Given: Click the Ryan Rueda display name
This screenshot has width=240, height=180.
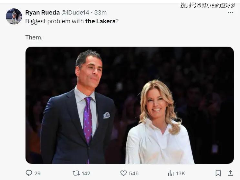Looking at the screenshot, I should [x=42, y=12].
